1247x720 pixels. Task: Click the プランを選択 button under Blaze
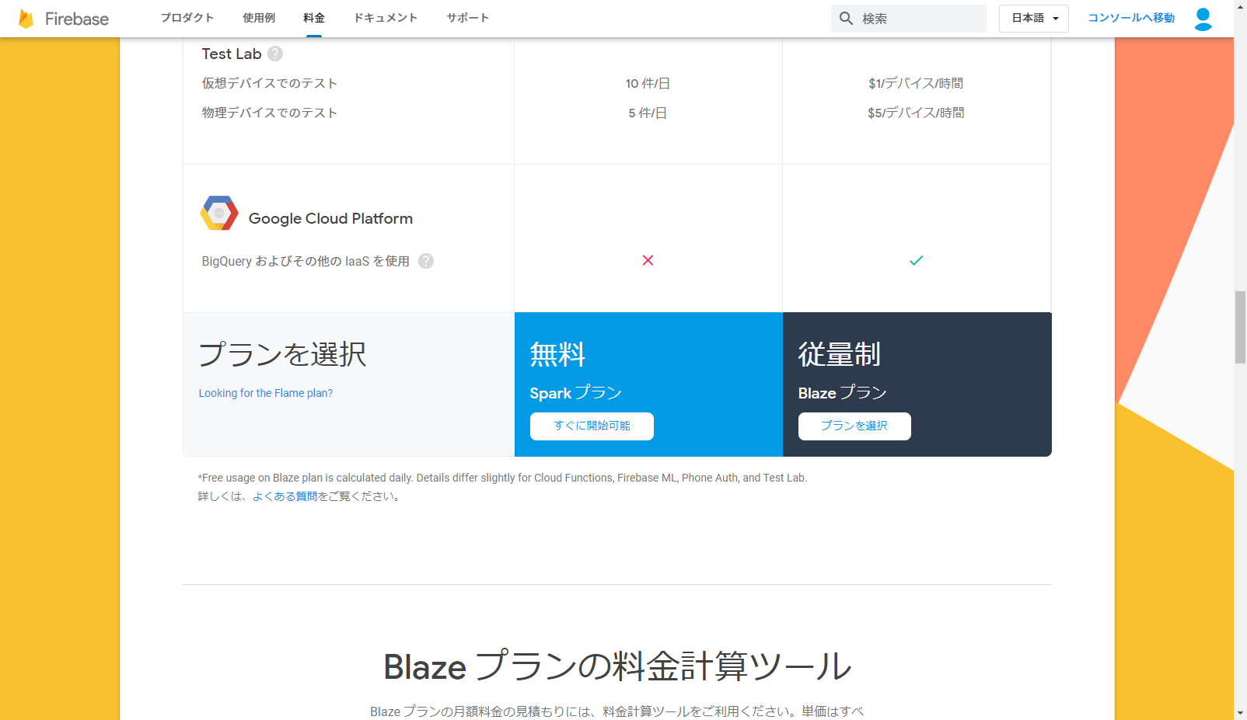coord(854,426)
